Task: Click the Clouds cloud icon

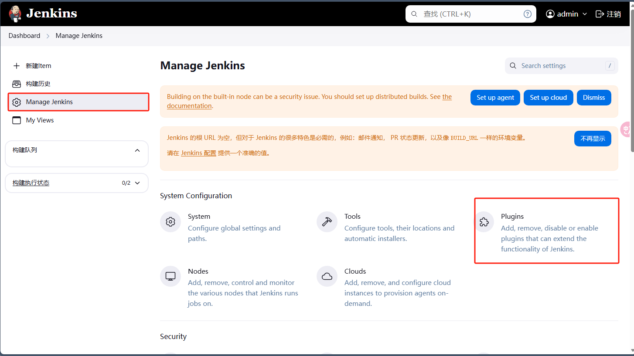Action: pos(327,276)
